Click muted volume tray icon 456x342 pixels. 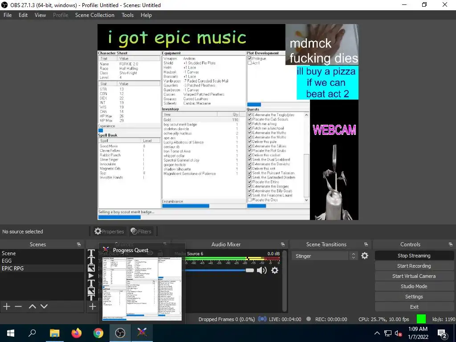coord(398,333)
